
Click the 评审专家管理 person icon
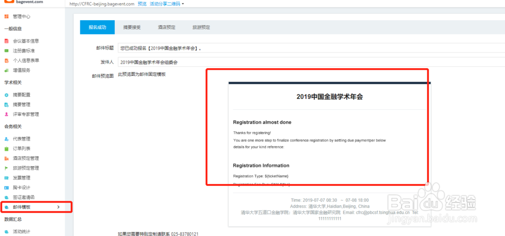click(7, 114)
